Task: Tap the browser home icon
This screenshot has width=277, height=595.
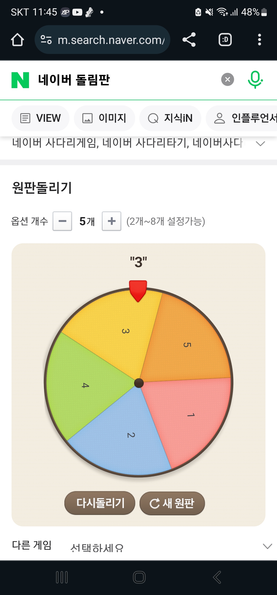Action: pos(17,40)
